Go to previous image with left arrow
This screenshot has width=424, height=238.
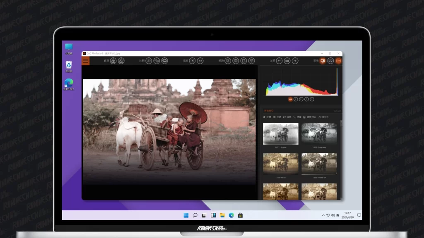279,61
